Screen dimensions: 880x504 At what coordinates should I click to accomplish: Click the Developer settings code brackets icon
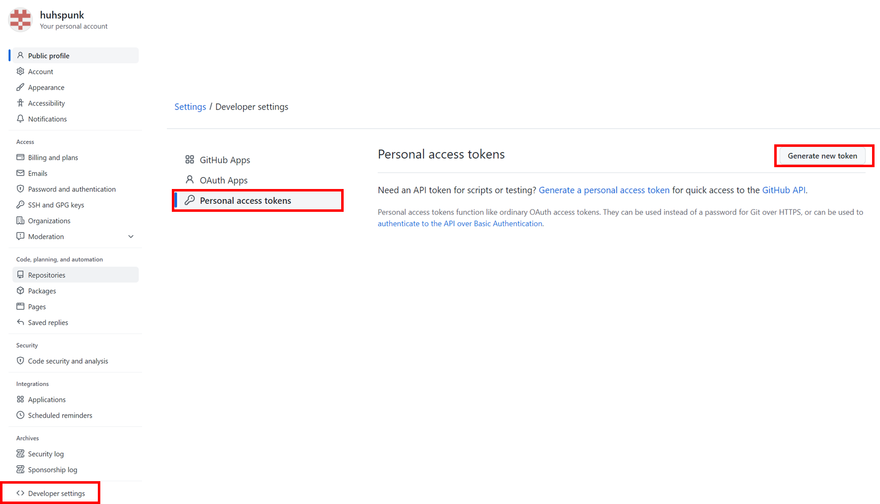pyautogui.click(x=20, y=493)
